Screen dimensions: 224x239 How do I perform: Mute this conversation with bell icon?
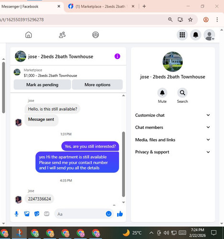click(x=162, y=93)
